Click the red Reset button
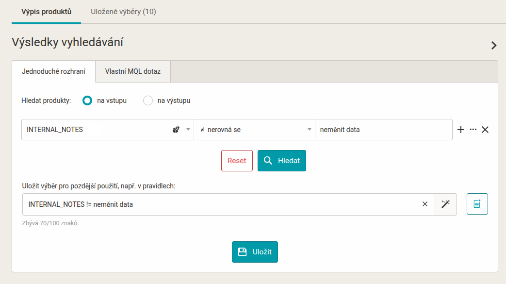Screen dimensions: 506x284 coord(237,161)
